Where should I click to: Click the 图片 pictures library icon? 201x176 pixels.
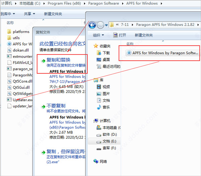99,94
